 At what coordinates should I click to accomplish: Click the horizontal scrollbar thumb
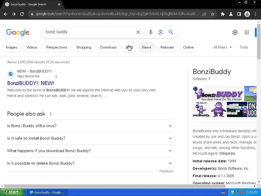click(115, 186)
